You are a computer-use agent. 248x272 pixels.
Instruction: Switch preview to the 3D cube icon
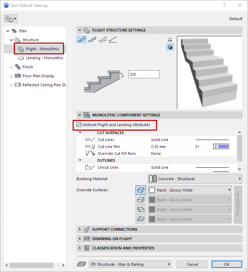point(170,47)
